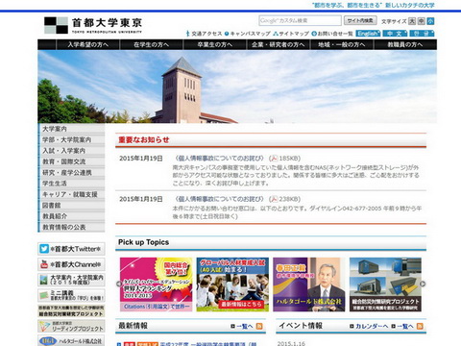
Task: Open the 在学生の方へ nav tab
Action: tap(152, 44)
